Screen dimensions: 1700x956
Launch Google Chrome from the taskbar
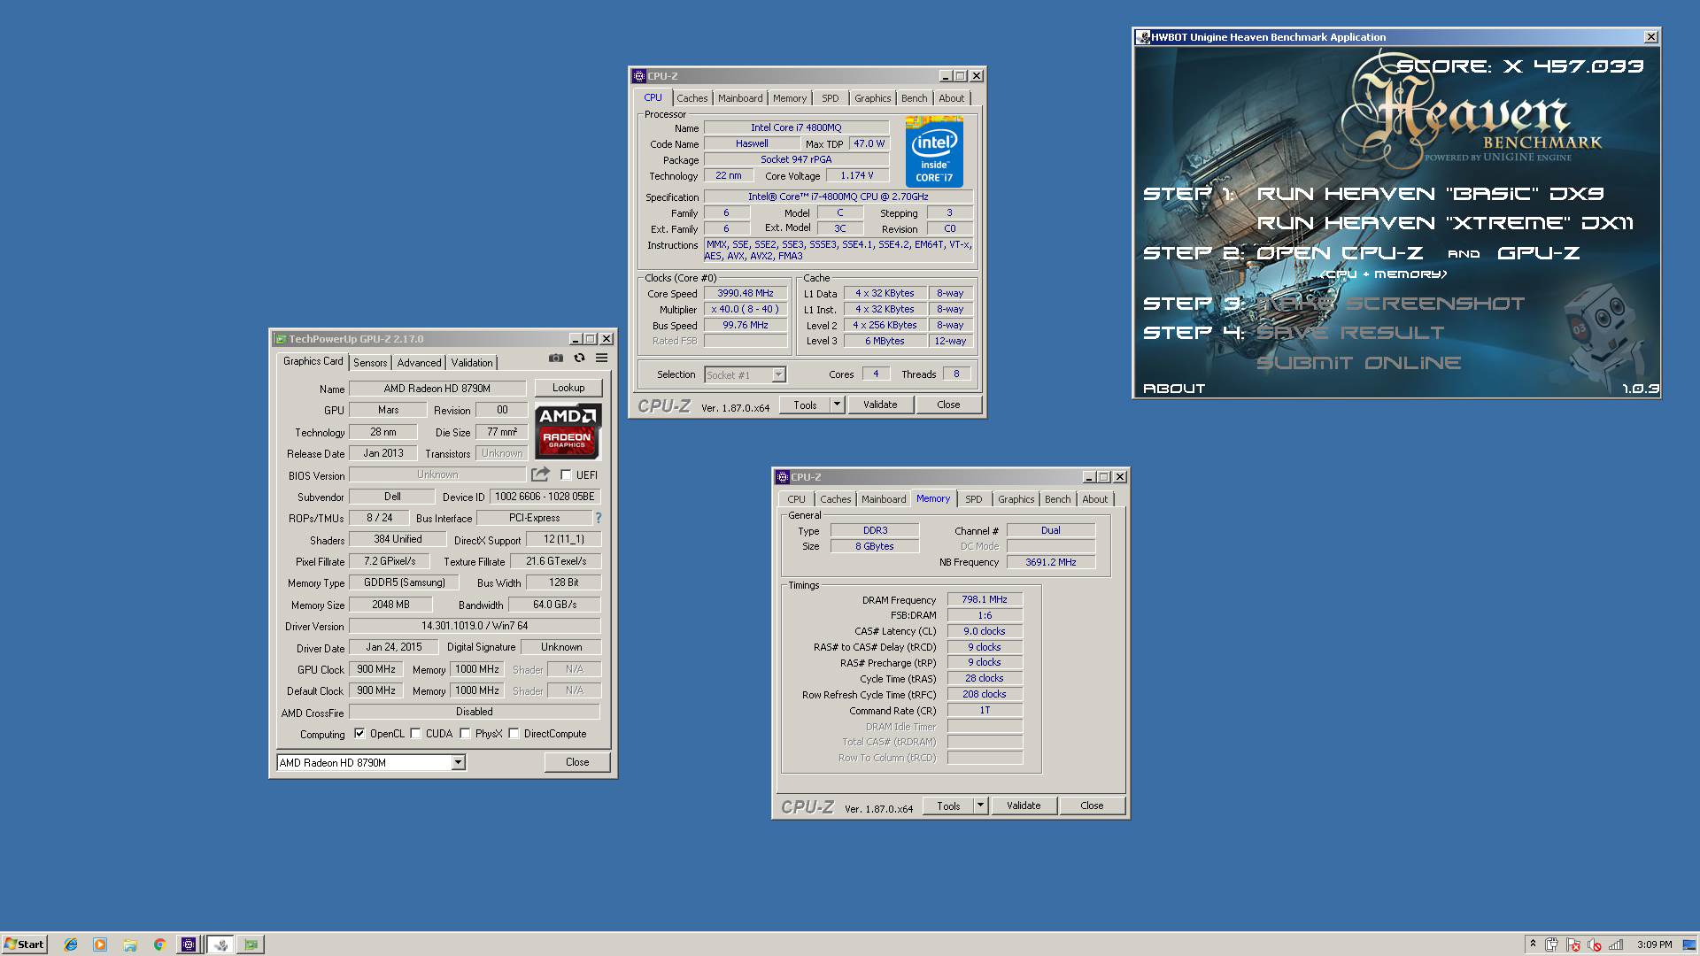pos(159,944)
